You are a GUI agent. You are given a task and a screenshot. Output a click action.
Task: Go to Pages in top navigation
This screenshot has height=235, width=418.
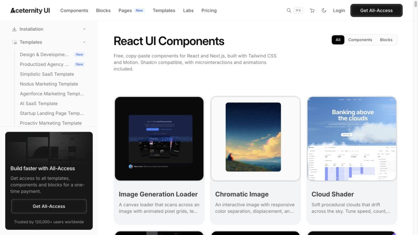pyautogui.click(x=125, y=11)
